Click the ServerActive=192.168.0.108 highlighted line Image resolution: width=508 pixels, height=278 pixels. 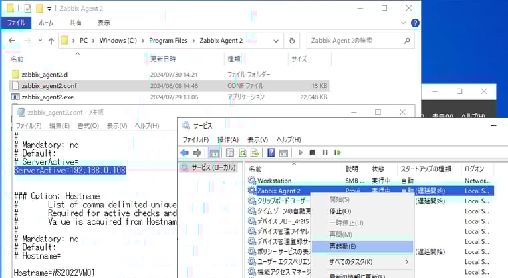(70, 171)
